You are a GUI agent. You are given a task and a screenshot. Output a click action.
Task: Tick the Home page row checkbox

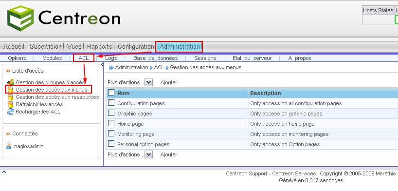click(x=111, y=123)
